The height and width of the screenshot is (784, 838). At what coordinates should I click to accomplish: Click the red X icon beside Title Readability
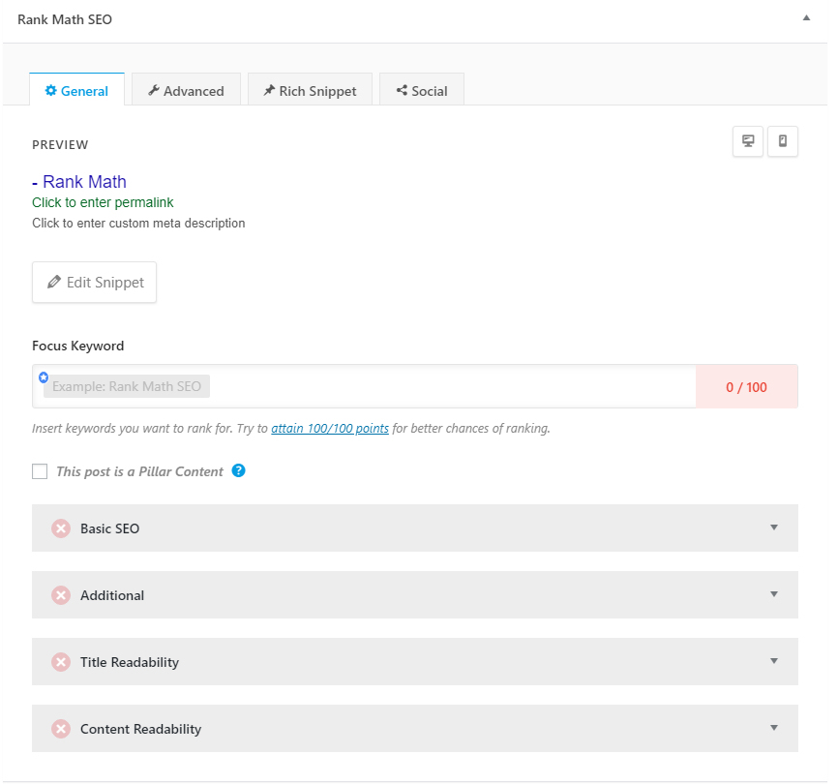click(61, 662)
